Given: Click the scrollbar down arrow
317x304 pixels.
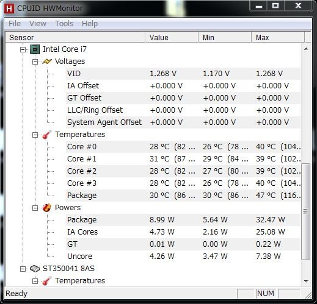Looking at the screenshot, I should tap(306, 281).
